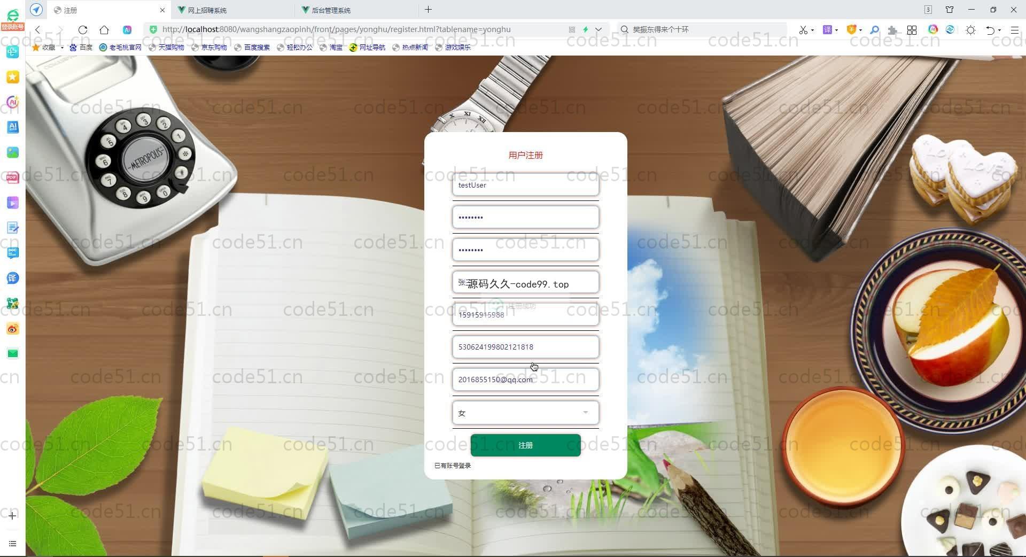The width and height of the screenshot is (1026, 557).
Task: Show the page QR code icon
Action: [572, 29]
